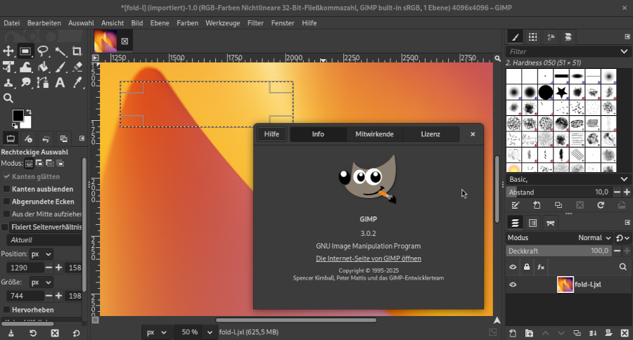Select the Text tool

point(60,83)
